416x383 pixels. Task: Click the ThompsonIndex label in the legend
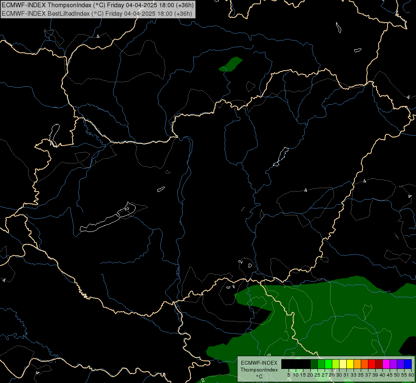[x=259, y=370]
